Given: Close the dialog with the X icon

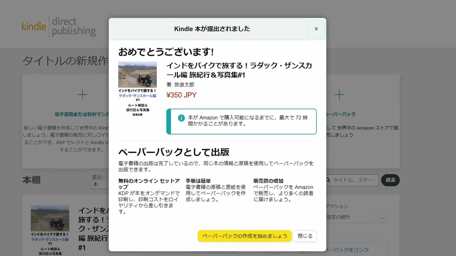Looking at the screenshot, I should point(316,29).
